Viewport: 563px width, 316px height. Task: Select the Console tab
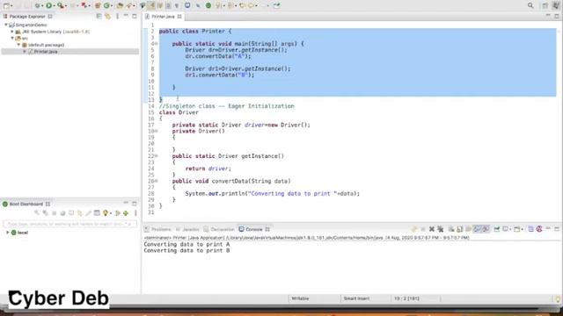pos(254,229)
